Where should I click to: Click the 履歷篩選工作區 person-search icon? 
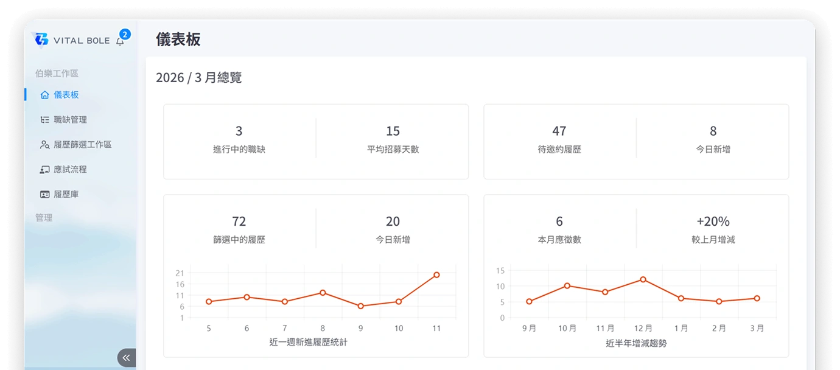(44, 145)
